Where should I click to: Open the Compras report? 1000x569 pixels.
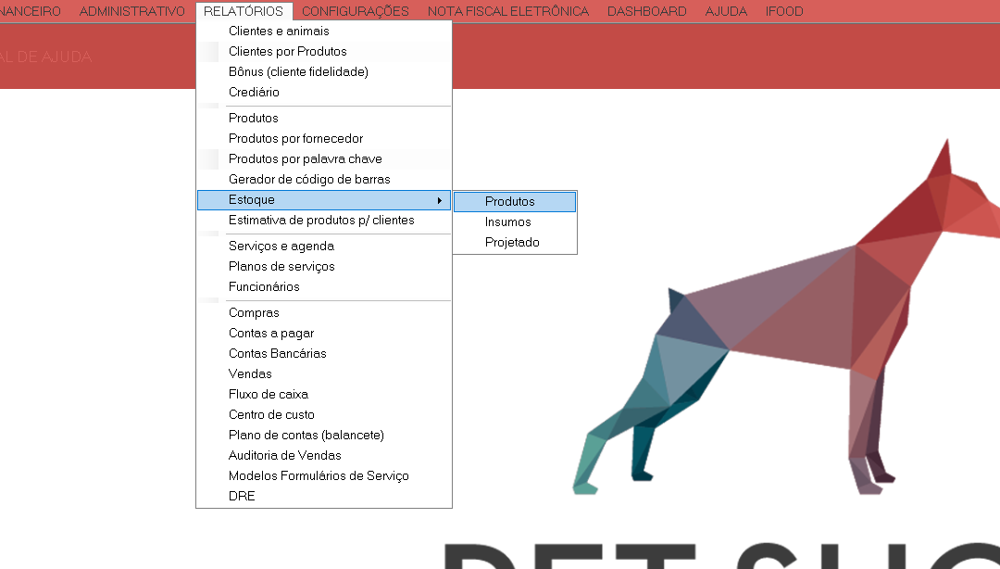324,313
